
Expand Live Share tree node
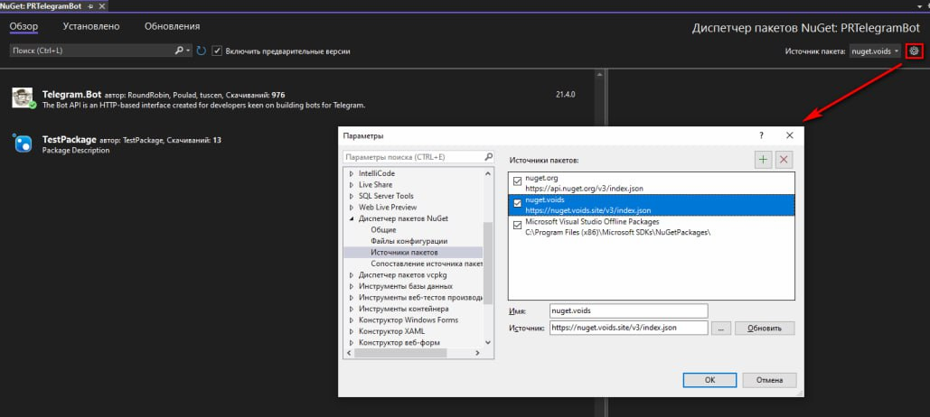click(352, 185)
